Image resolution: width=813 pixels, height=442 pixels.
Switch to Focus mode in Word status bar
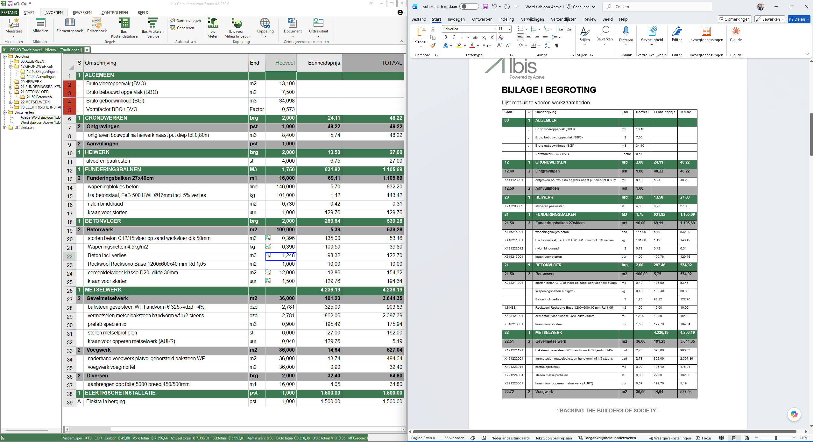pyautogui.click(x=704, y=438)
